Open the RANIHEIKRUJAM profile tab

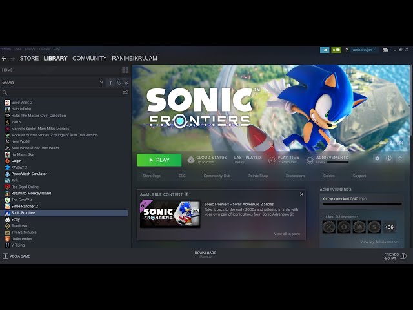coord(135,59)
